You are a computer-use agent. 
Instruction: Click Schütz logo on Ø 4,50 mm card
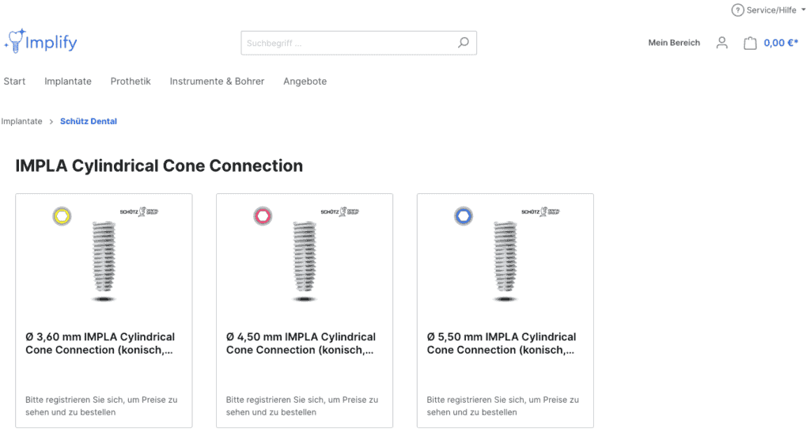(x=340, y=211)
